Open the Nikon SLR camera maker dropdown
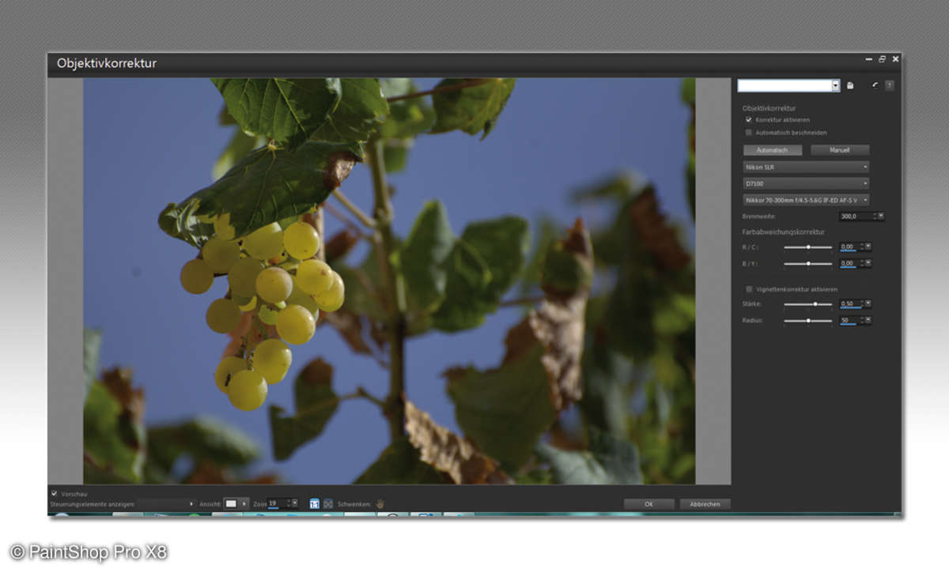The height and width of the screenshot is (569, 949). coord(806,168)
